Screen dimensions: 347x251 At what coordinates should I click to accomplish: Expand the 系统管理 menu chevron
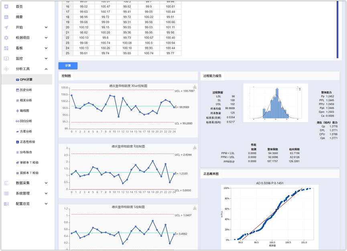46,193
